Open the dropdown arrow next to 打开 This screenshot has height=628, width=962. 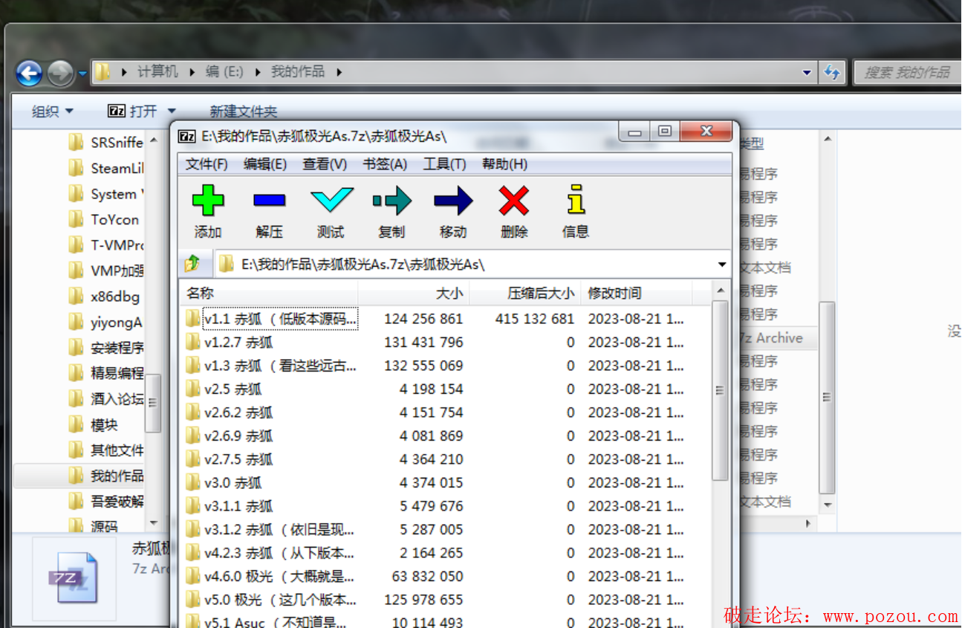(172, 111)
